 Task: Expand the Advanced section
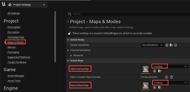tap(71, 56)
